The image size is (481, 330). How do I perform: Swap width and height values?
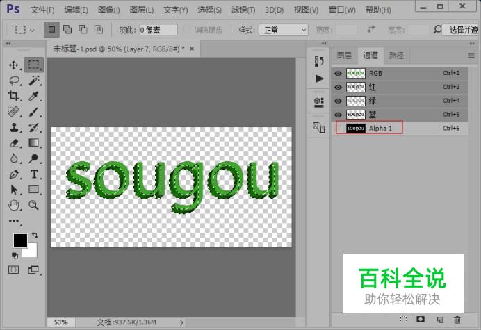point(371,29)
